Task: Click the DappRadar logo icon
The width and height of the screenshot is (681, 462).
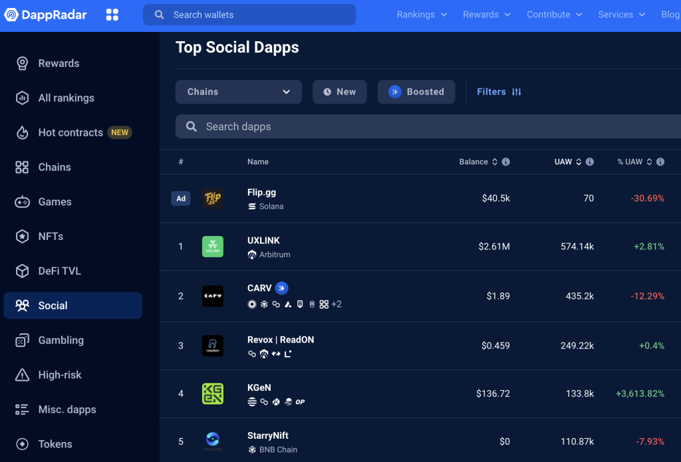Action: coord(11,15)
